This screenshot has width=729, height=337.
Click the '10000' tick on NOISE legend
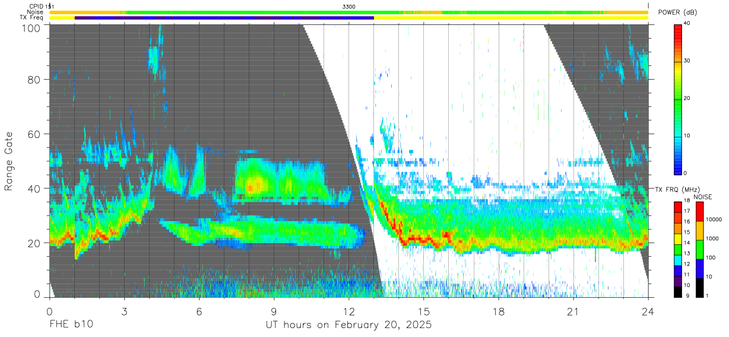(x=714, y=219)
